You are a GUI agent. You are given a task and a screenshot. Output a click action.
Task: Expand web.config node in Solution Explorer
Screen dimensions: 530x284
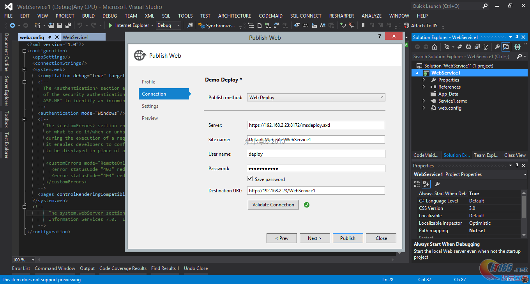[424, 108]
